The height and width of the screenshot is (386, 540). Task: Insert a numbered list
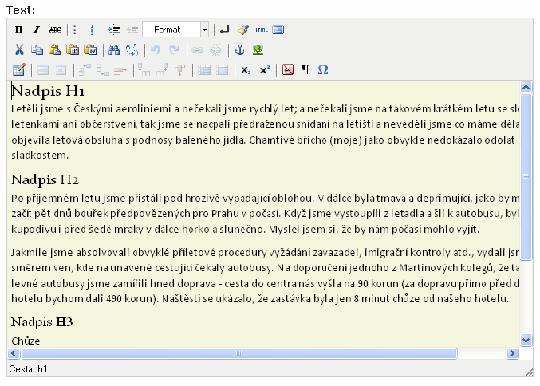click(97, 30)
